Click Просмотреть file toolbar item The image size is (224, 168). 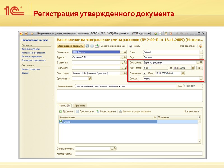click(x=85, y=111)
